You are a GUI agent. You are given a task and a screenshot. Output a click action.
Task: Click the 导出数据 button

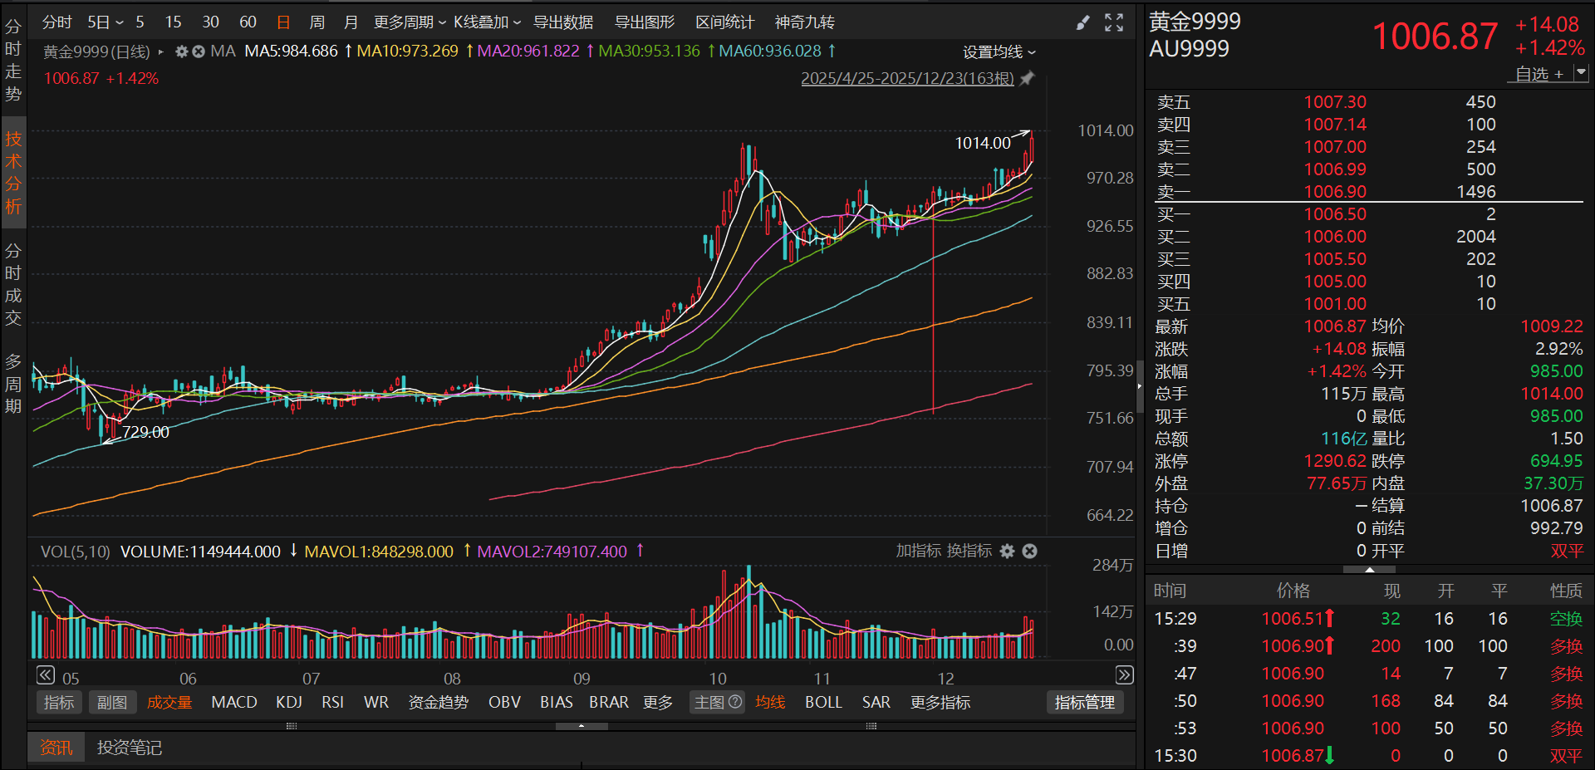[563, 22]
